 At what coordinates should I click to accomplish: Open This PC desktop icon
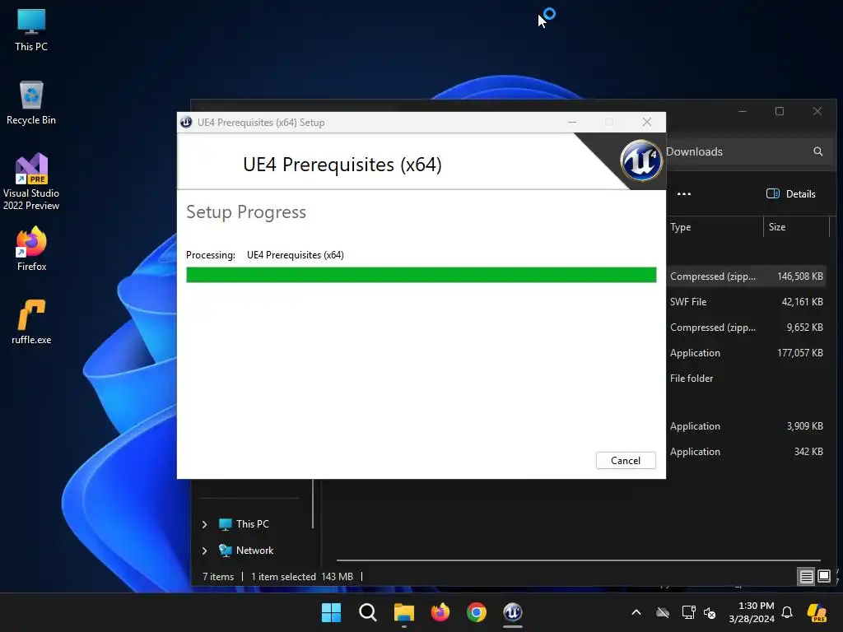pos(31,30)
